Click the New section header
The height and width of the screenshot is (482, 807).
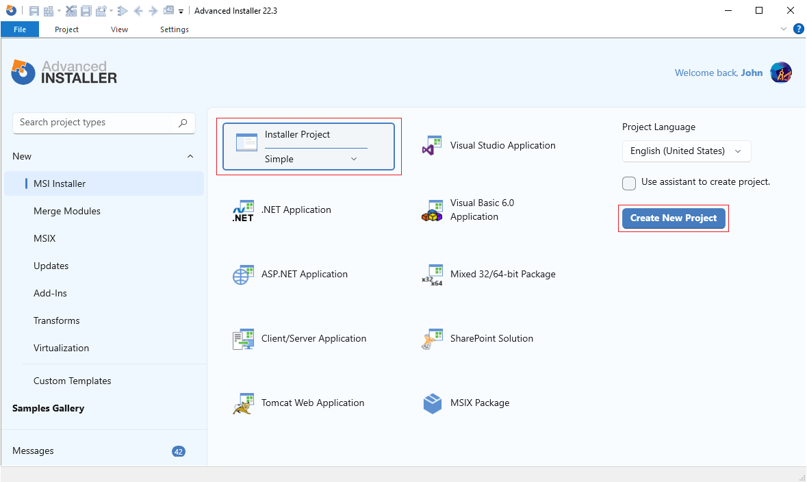pyautogui.click(x=104, y=156)
